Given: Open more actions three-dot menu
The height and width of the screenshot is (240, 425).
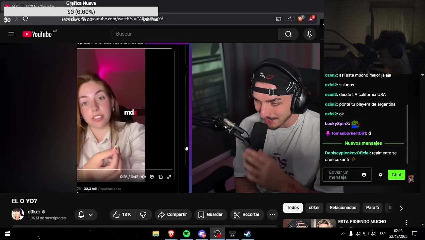Looking at the screenshot, I should click(272, 215).
